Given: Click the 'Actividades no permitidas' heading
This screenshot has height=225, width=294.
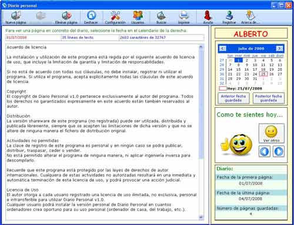Looking at the screenshot, I should pos(33,141).
